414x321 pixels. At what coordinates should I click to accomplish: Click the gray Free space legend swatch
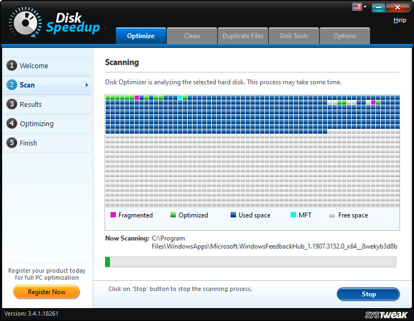332,215
